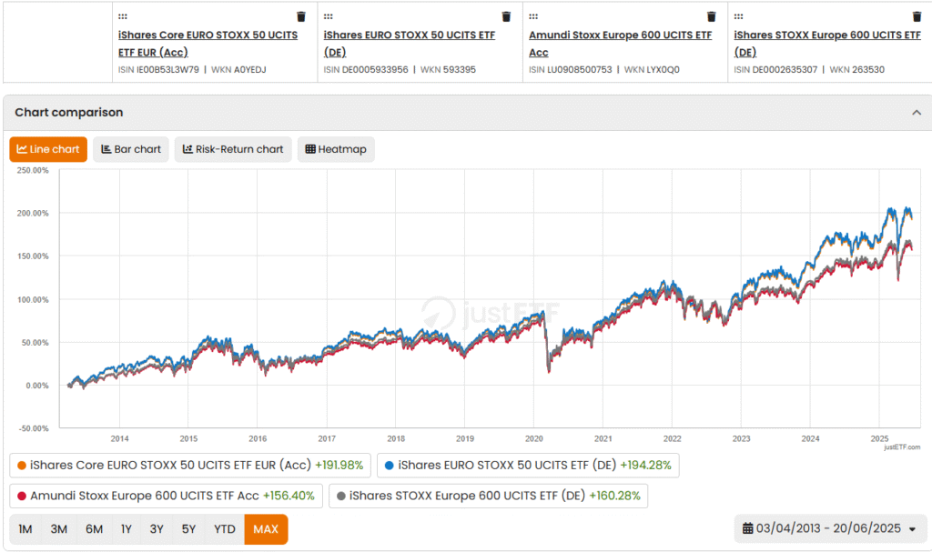Open iShares STOXX Europe 600 UCITS ETF (DE) link
The width and height of the screenshot is (932, 552).
click(827, 44)
